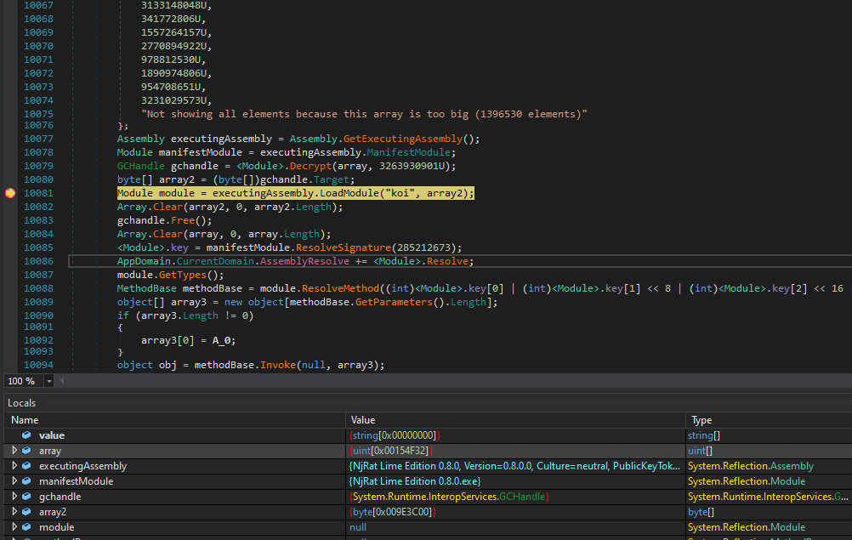The image size is (852, 540).
Task: Click the variable icon beside 'value'
Action: (26, 435)
